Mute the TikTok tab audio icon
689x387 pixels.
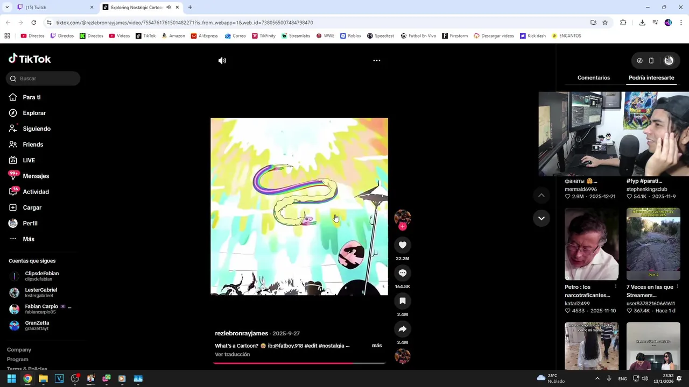(168, 8)
